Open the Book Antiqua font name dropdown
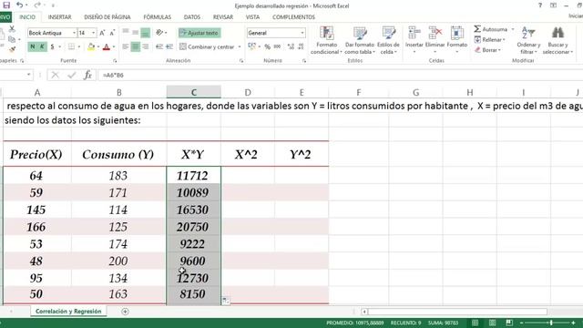The height and width of the screenshot is (328, 583). point(74,33)
